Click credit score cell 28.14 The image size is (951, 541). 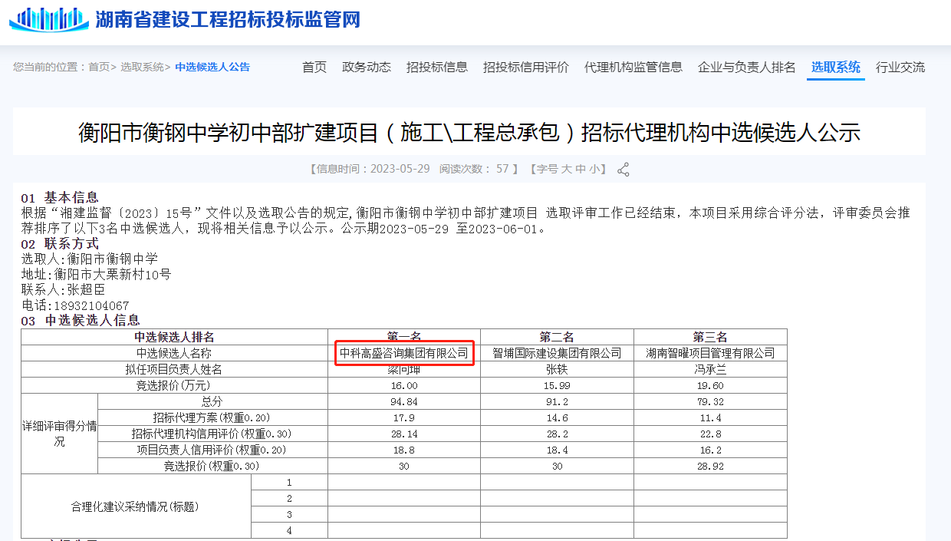pos(404,434)
